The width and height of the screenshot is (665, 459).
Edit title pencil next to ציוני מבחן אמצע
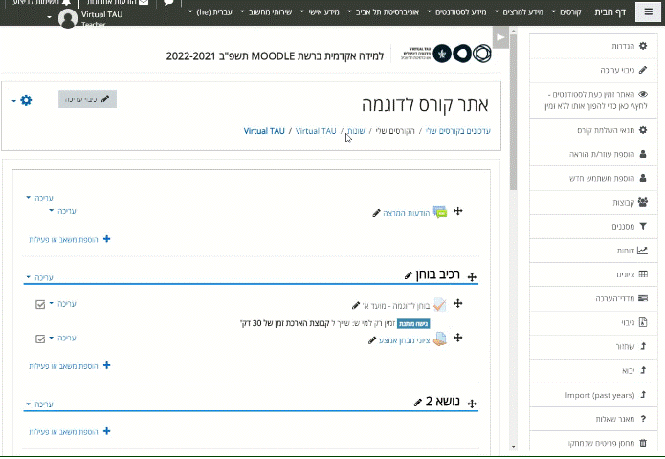[x=372, y=340]
